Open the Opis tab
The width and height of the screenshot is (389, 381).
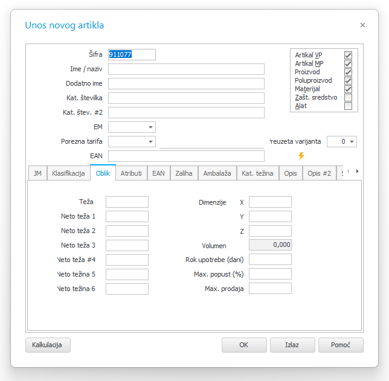[x=291, y=173]
